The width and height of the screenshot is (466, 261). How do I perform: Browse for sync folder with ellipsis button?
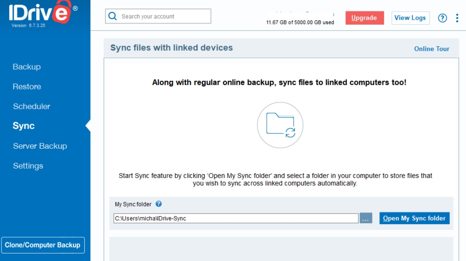click(x=366, y=218)
